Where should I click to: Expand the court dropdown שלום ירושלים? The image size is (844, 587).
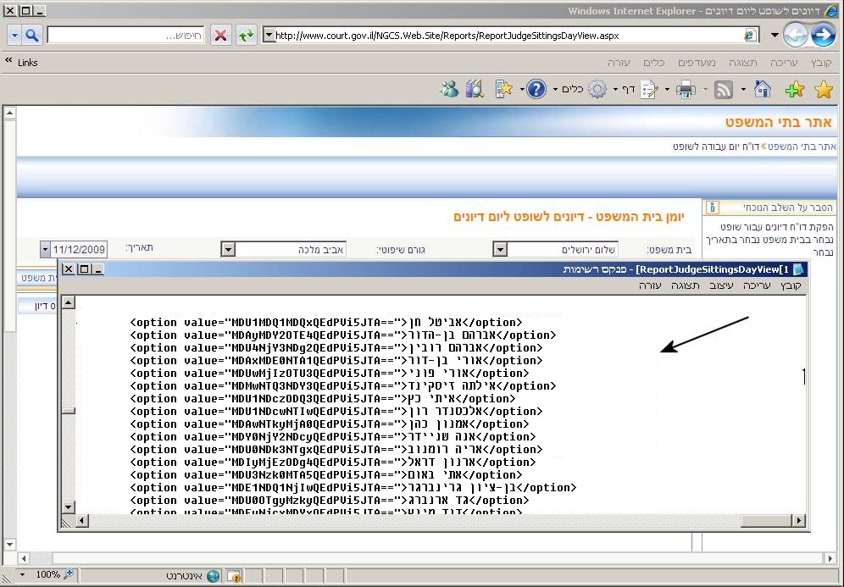point(500,250)
